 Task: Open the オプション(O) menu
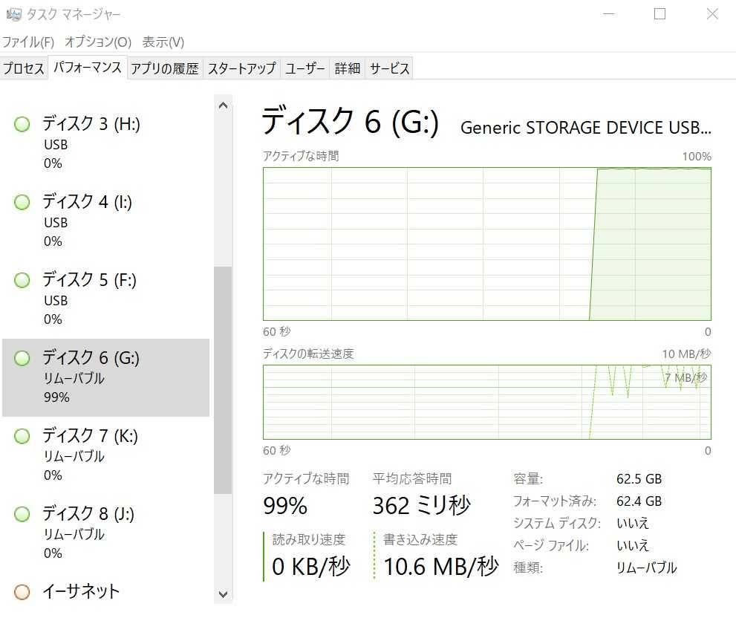click(x=98, y=42)
